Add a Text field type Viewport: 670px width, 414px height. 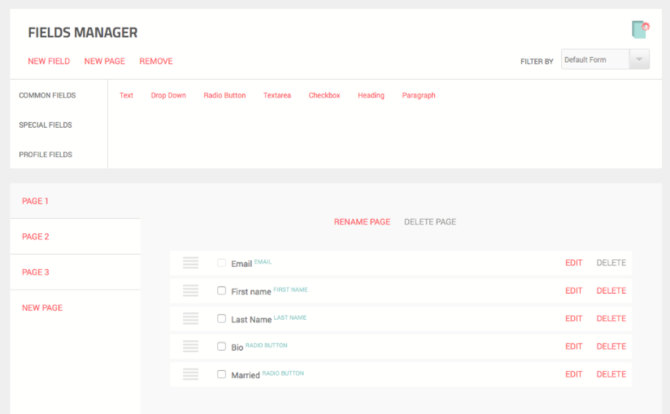pyautogui.click(x=126, y=95)
